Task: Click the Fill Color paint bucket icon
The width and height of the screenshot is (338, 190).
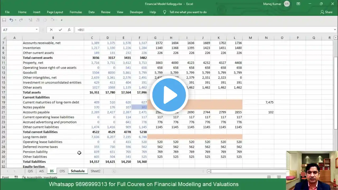Action: tap(53, 20)
